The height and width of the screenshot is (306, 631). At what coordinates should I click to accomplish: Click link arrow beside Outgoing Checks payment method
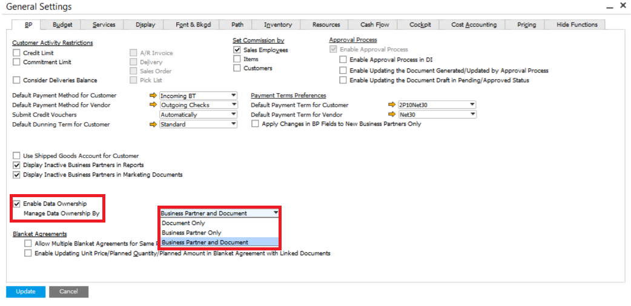pos(153,105)
